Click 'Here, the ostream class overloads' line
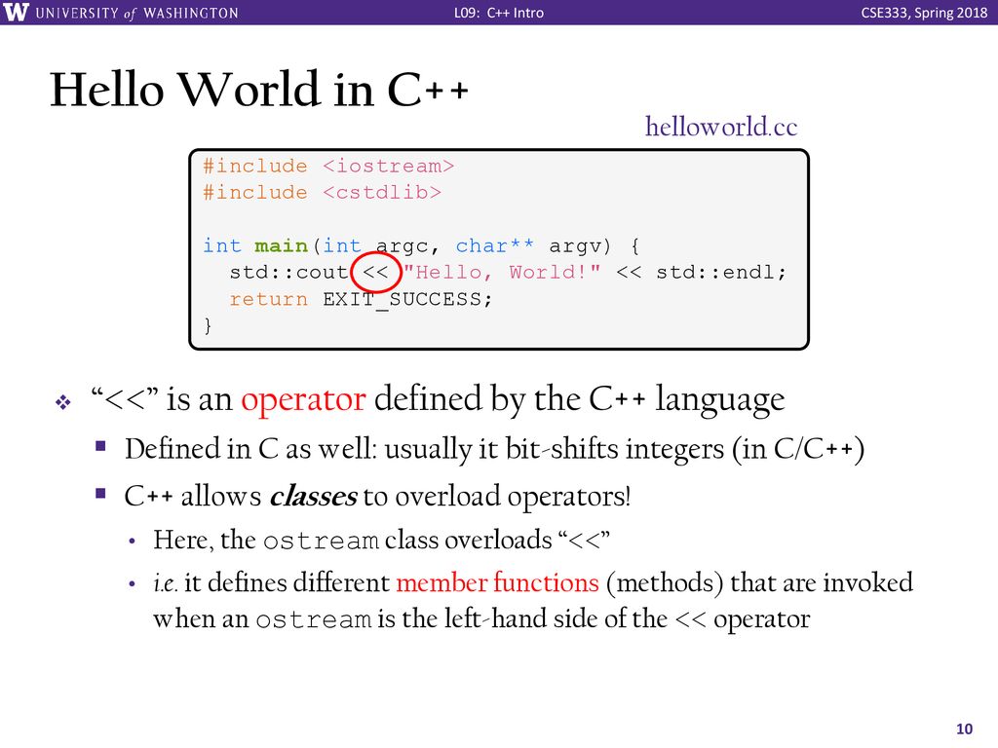 click(381, 540)
